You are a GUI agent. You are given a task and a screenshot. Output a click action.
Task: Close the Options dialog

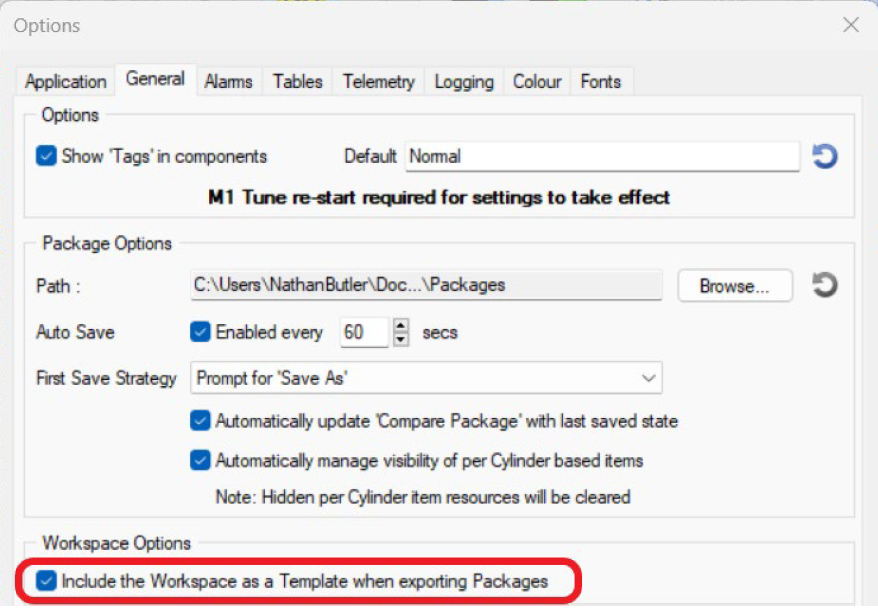click(x=850, y=25)
